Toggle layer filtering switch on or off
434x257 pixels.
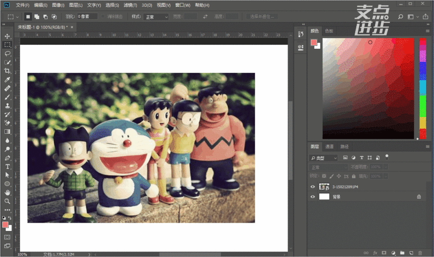pos(387,157)
